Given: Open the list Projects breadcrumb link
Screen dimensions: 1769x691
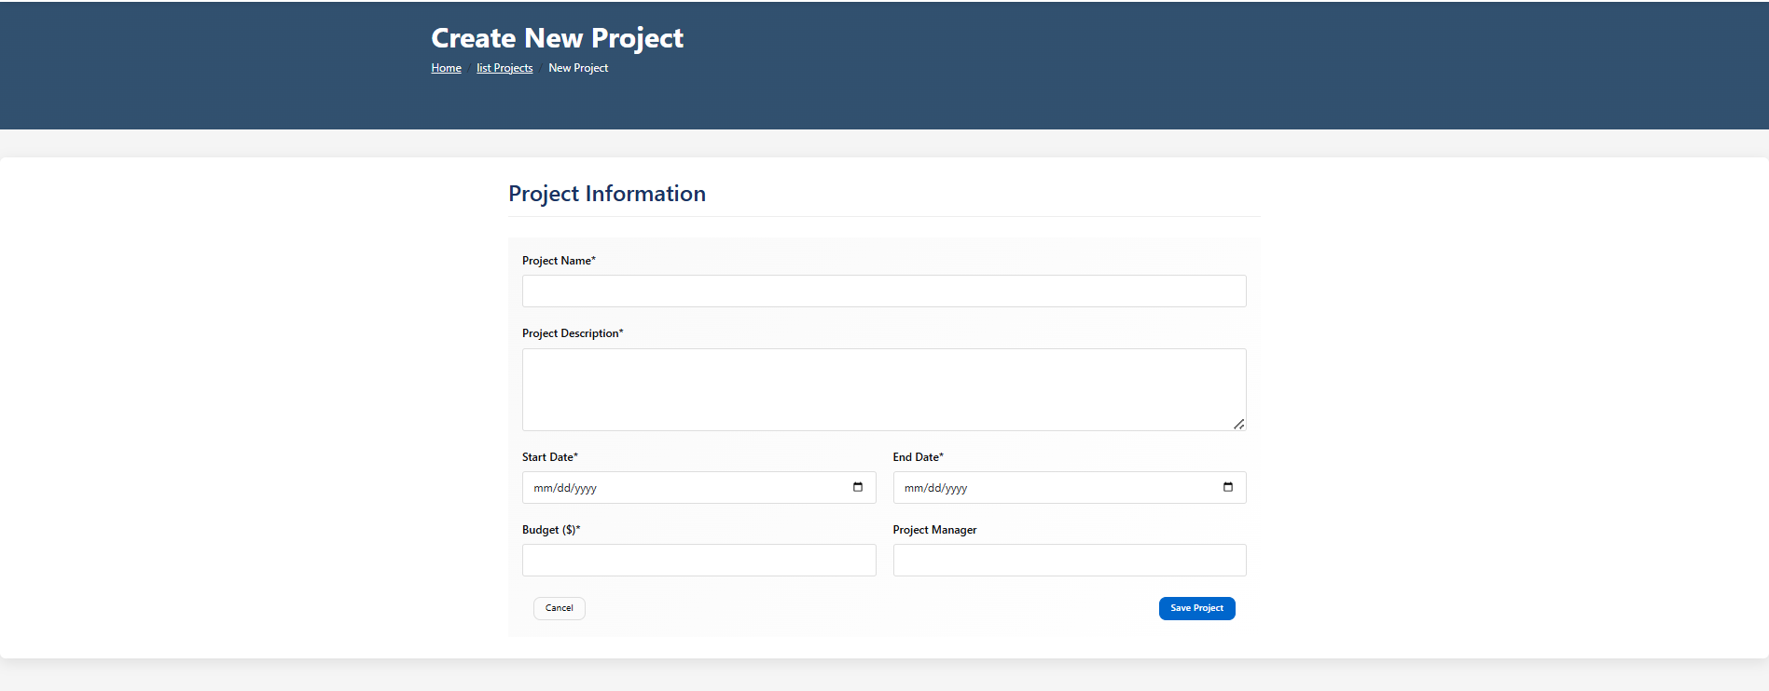Looking at the screenshot, I should 504,68.
